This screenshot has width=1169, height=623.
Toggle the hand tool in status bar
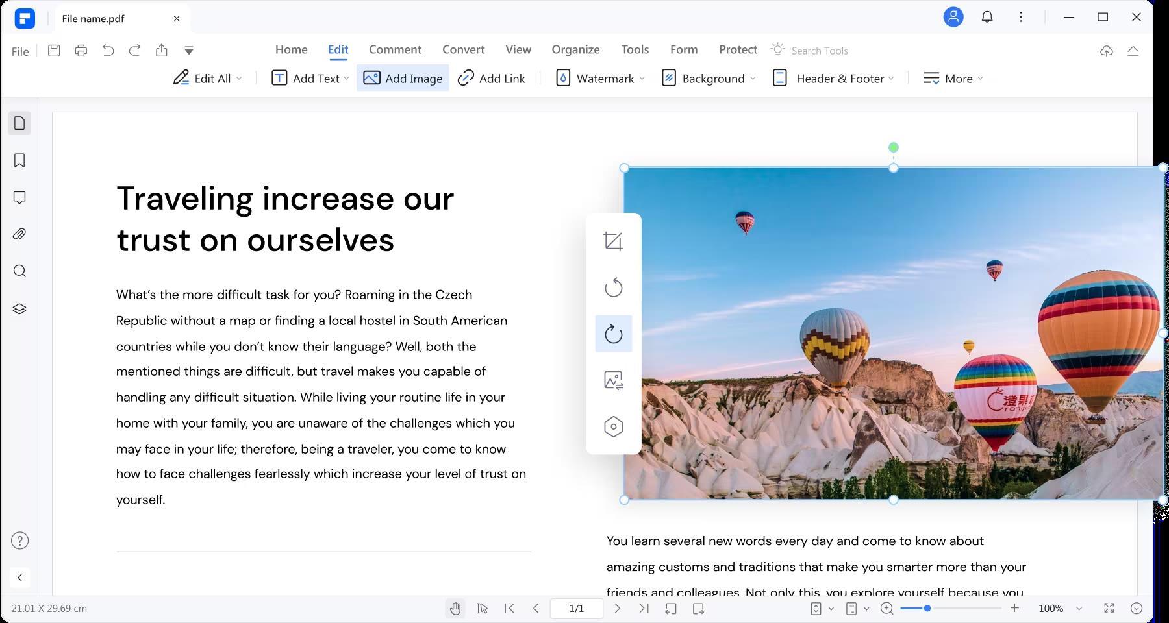point(455,609)
